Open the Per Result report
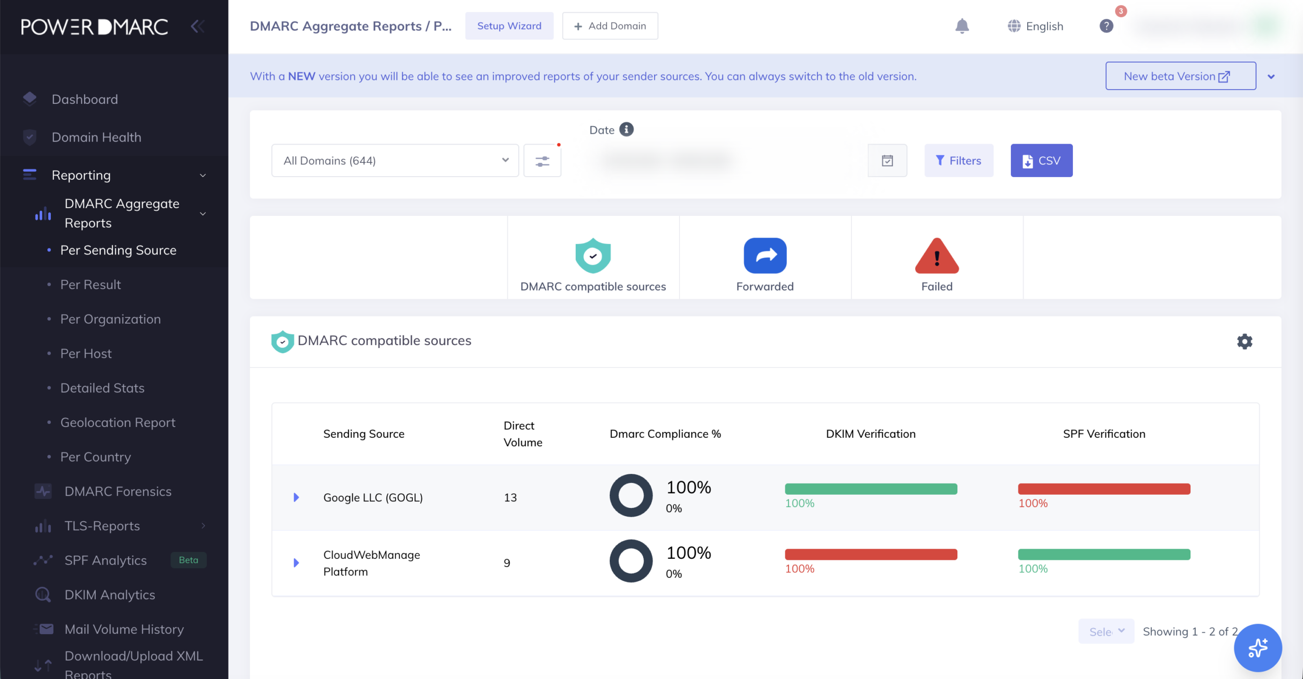 coord(91,285)
